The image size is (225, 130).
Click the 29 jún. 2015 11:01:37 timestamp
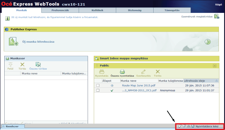point(200,90)
